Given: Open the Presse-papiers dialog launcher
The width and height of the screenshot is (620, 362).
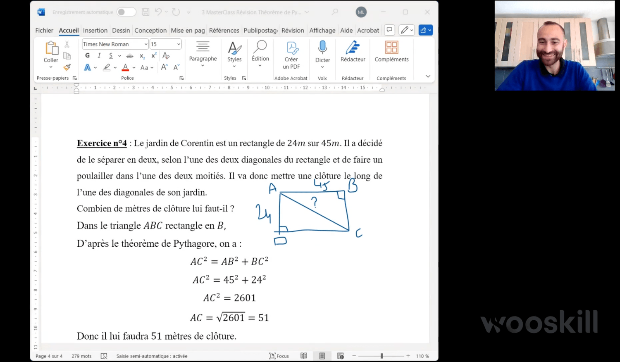Looking at the screenshot, I should pos(75,78).
